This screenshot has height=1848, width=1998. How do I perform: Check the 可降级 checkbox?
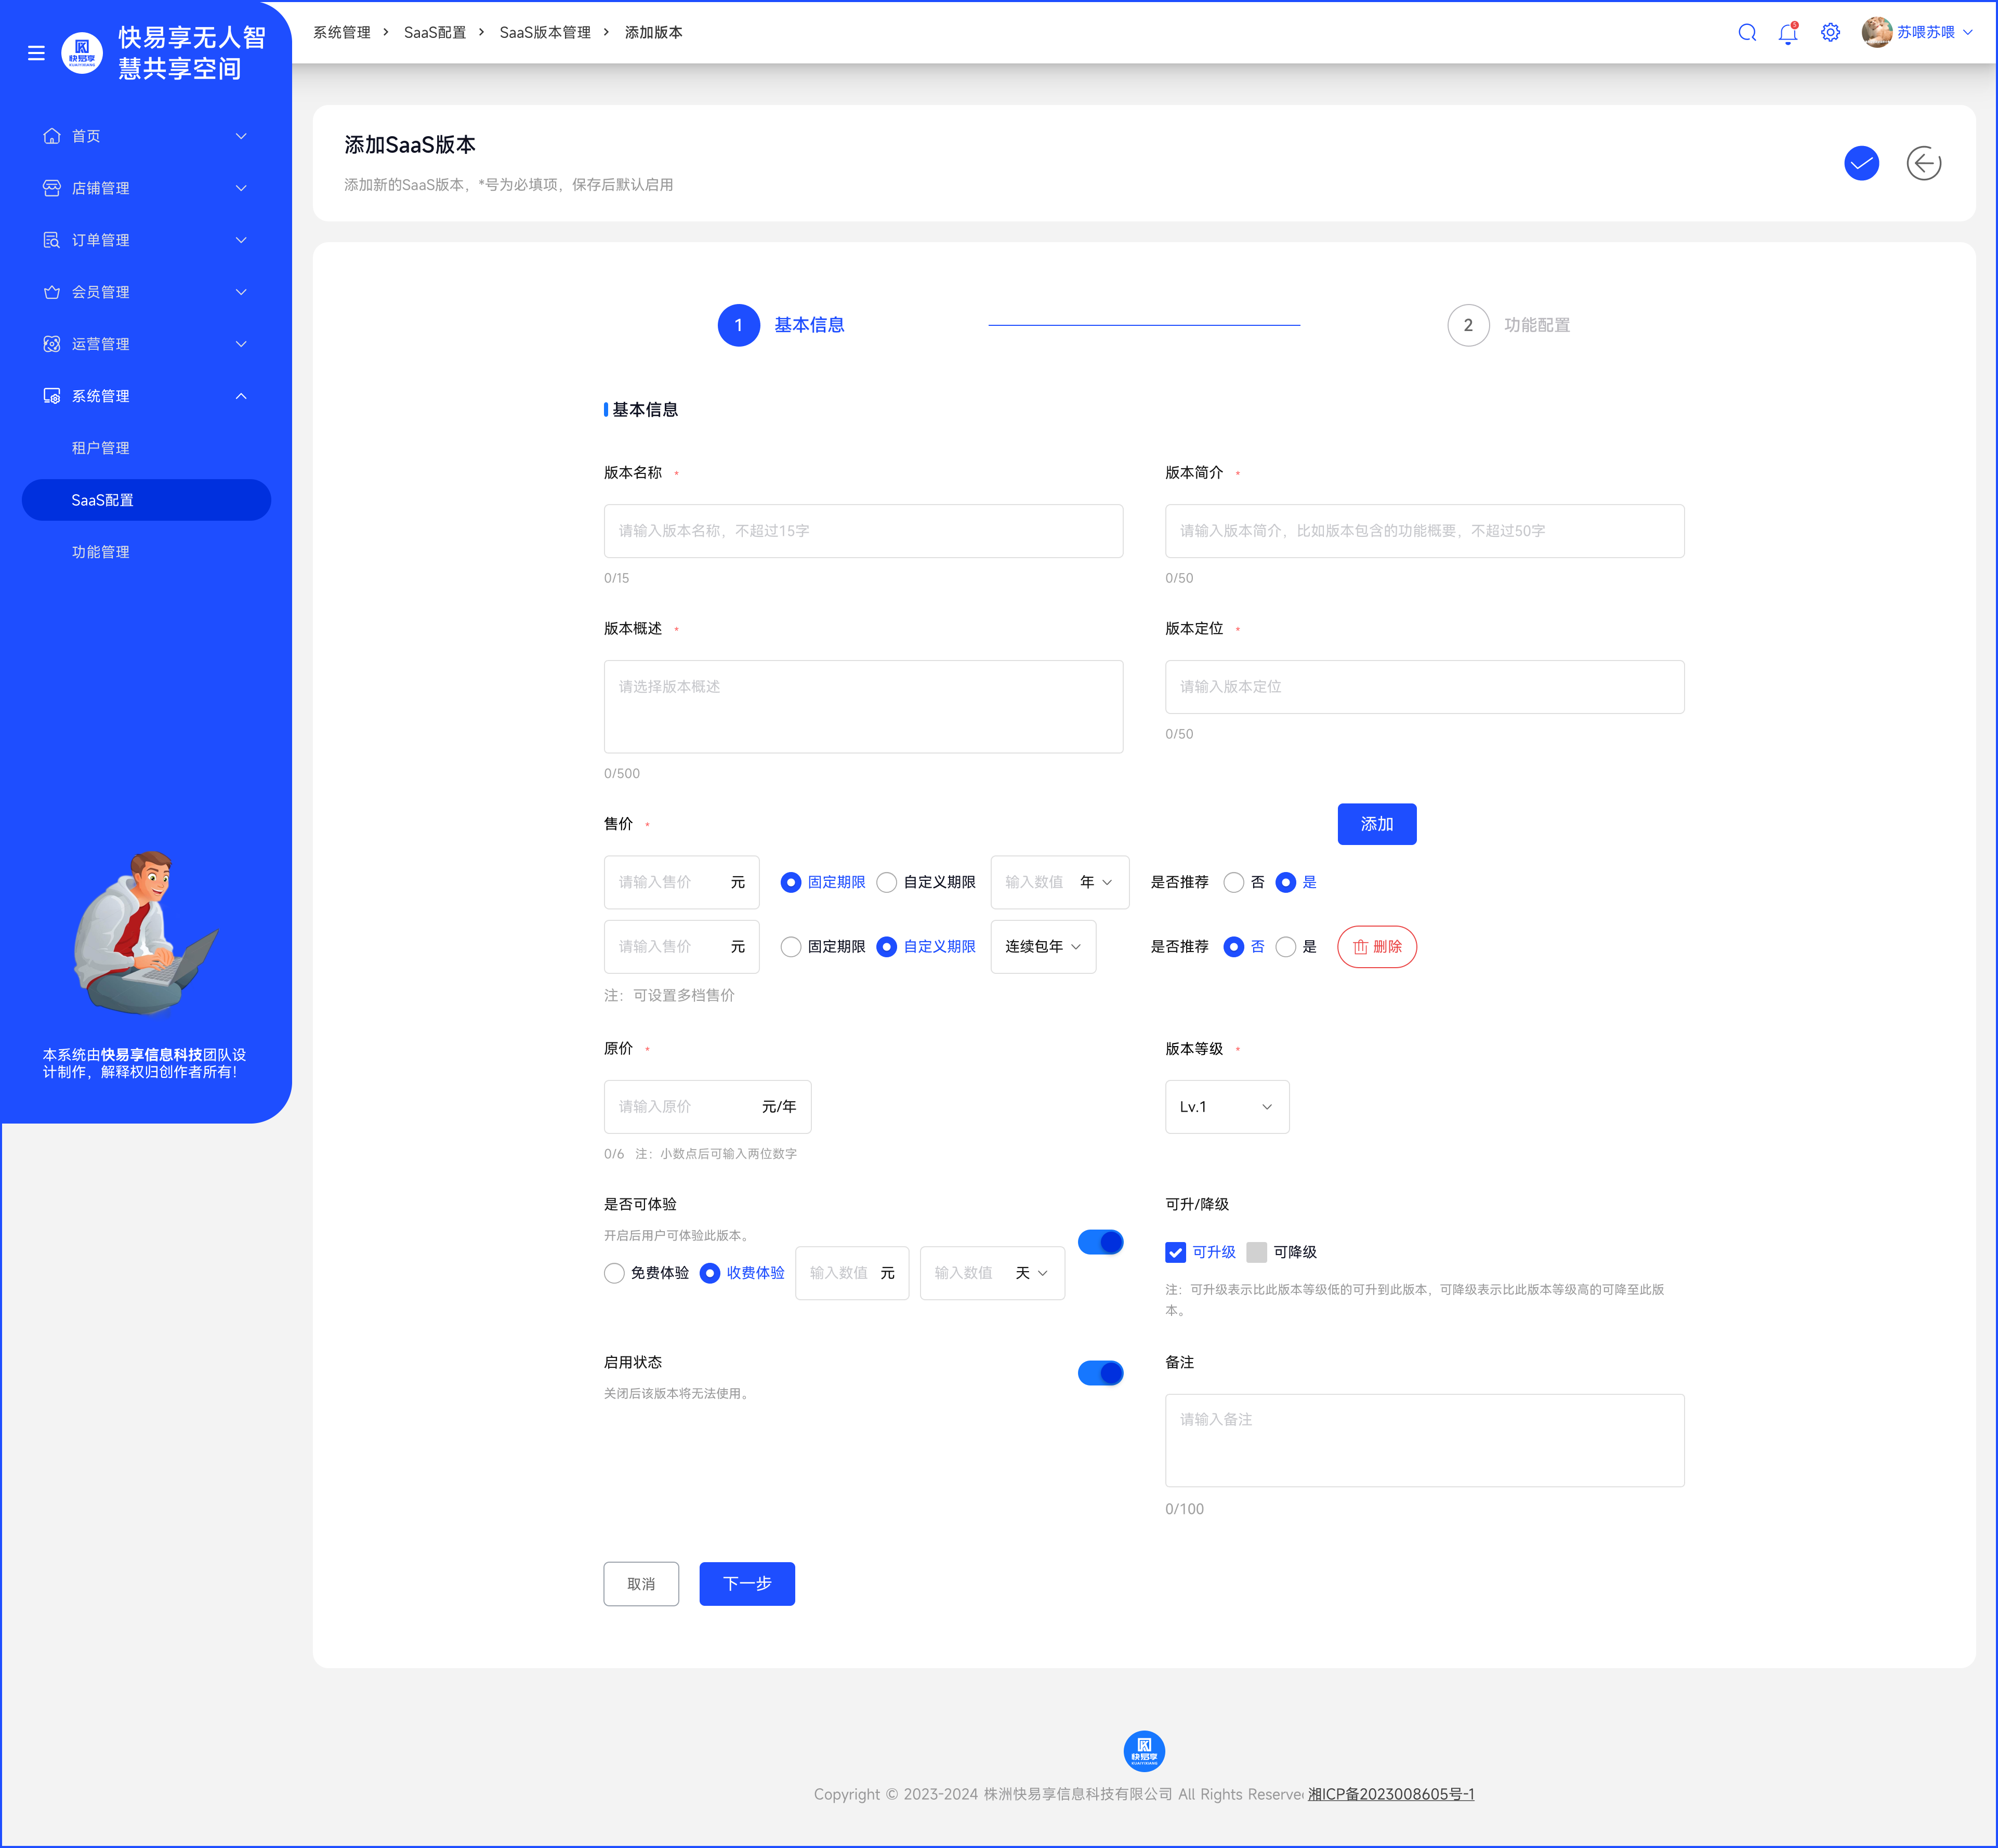coord(1257,1252)
